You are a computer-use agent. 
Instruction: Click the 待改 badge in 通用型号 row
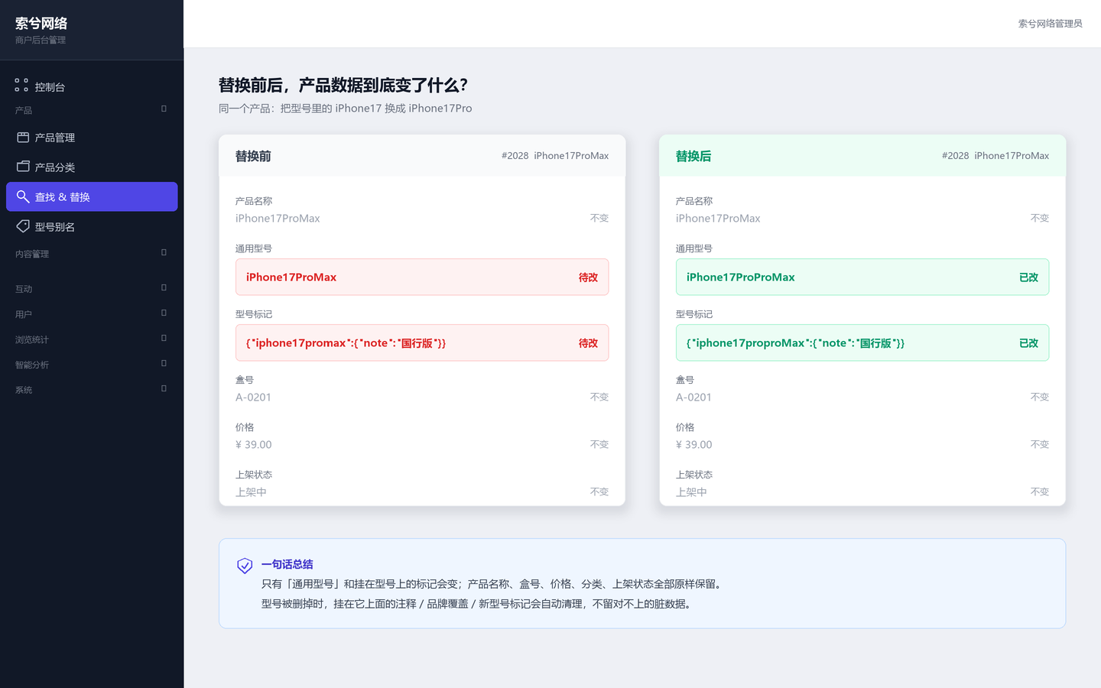pyautogui.click(x=588, y=277)
